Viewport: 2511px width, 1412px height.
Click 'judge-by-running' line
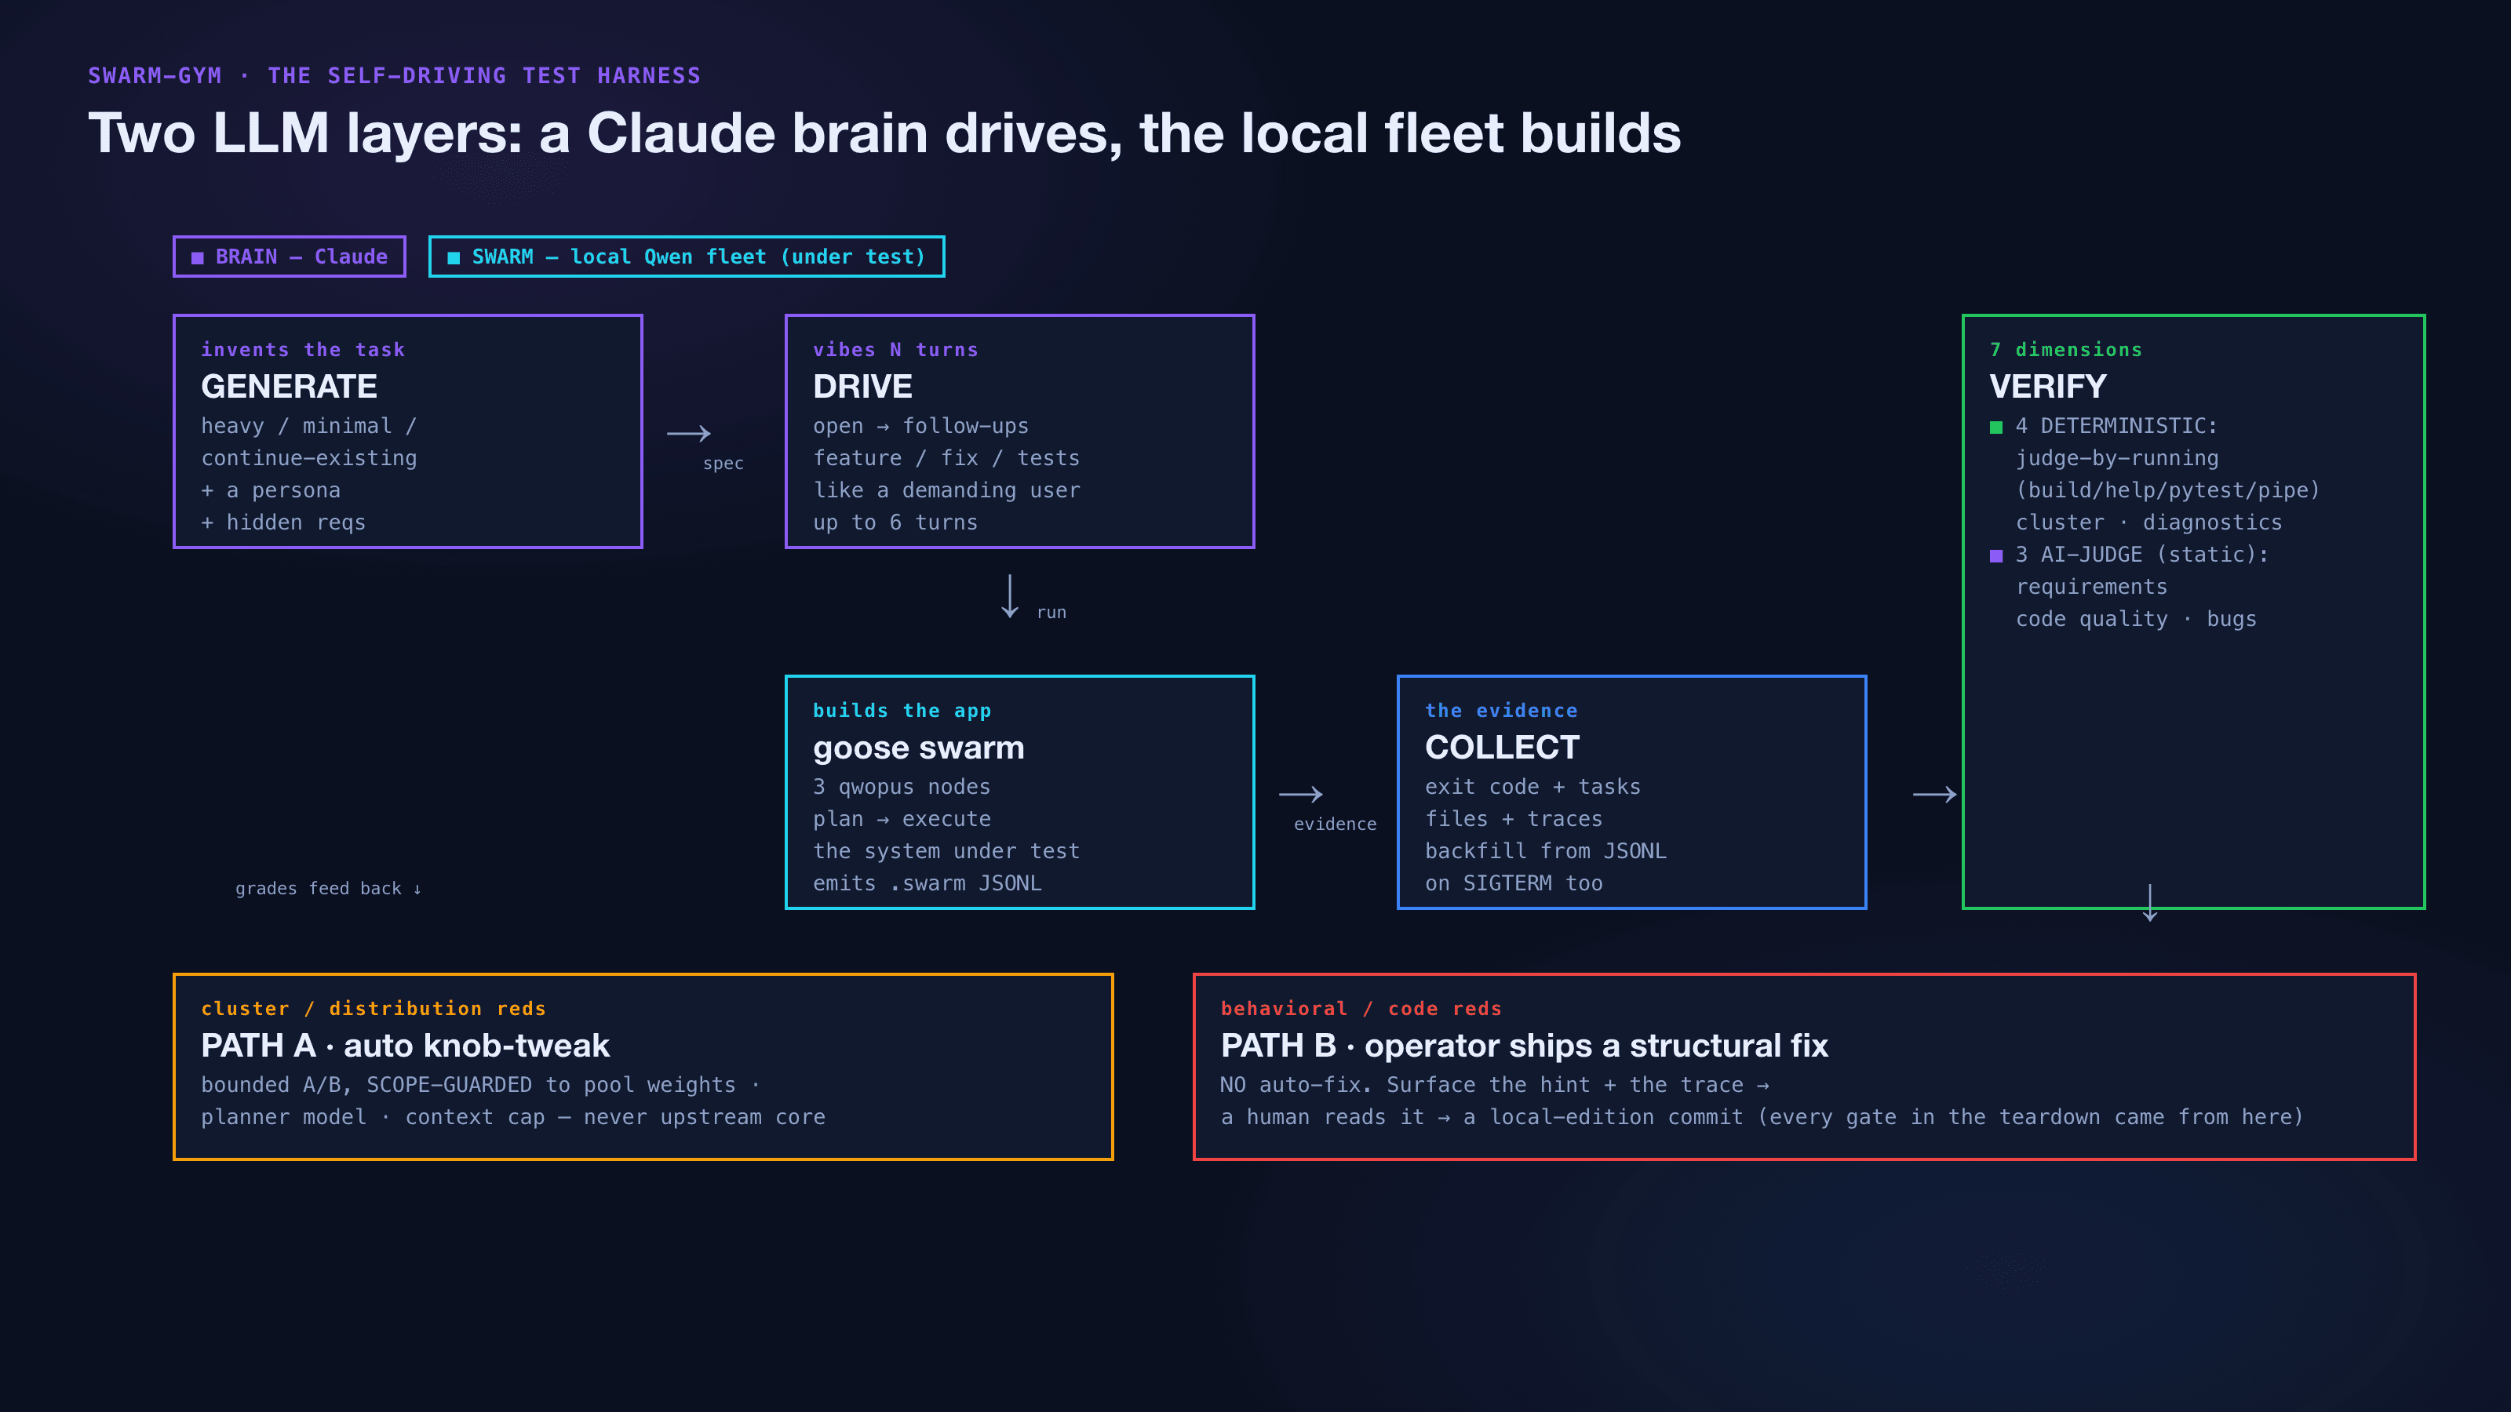2116,459
